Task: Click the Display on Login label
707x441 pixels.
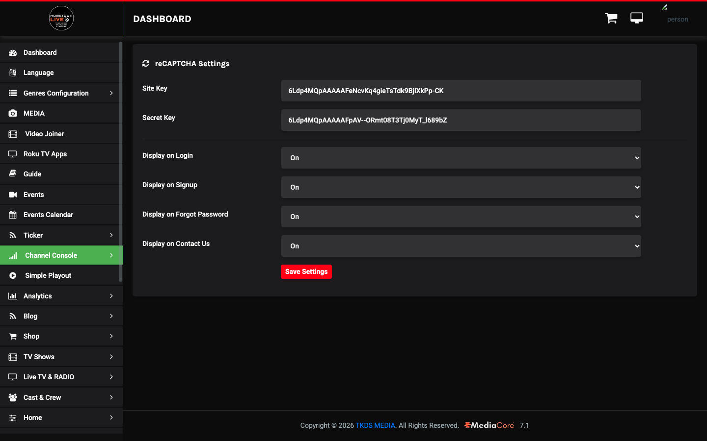Action: point(167,155)
